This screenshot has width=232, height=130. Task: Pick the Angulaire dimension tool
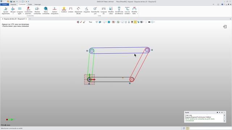tap(87, 10)
